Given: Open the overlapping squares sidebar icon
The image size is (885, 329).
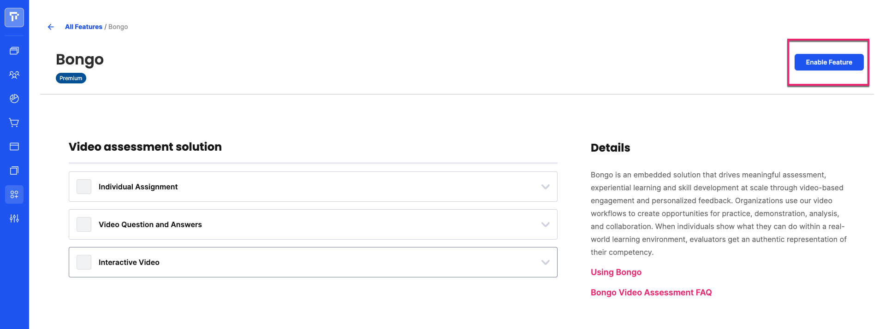Looking at the screenshot, I should [14, 170].
